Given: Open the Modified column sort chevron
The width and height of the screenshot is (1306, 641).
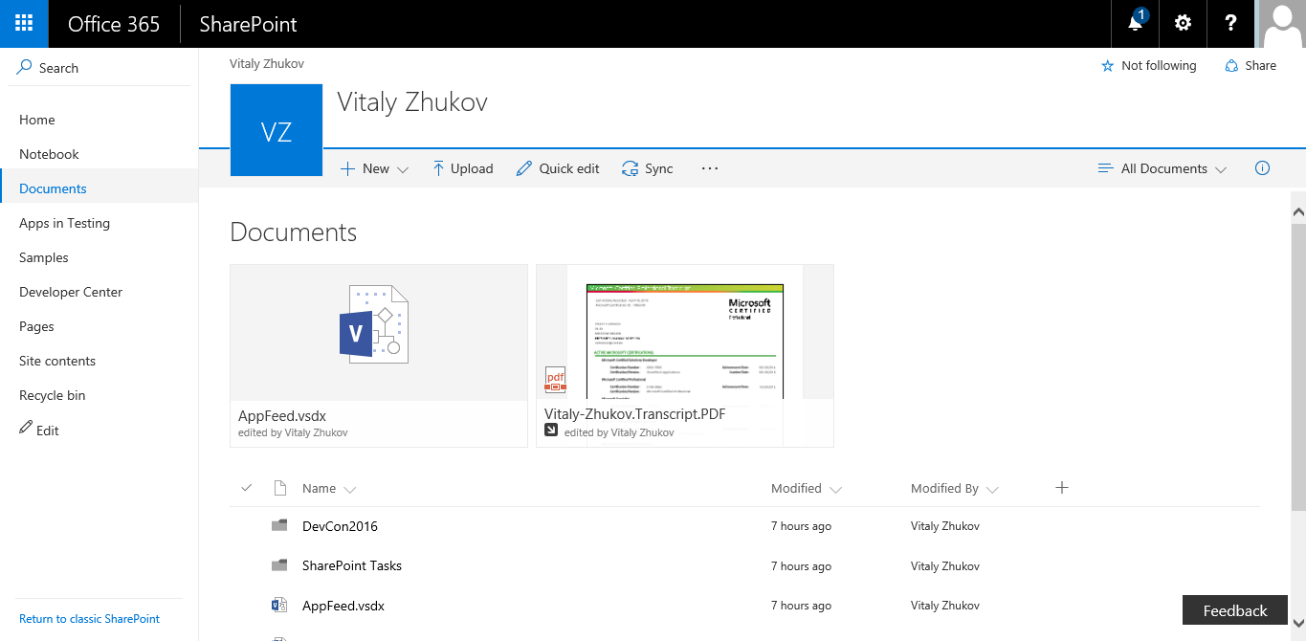Looking at the screenshot, I should click(x=836, y=489).
